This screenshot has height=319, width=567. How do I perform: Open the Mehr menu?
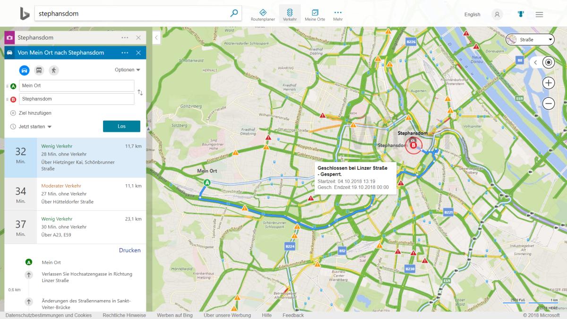coord(337,14)
